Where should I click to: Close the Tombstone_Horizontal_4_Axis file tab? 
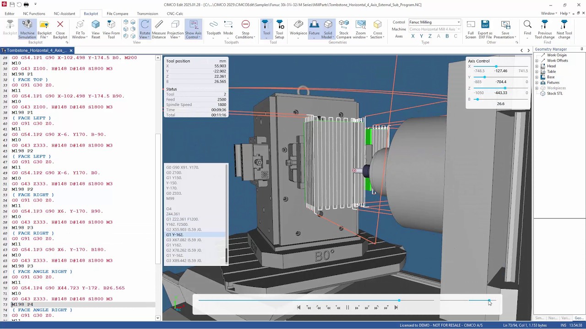coord(71,50)
